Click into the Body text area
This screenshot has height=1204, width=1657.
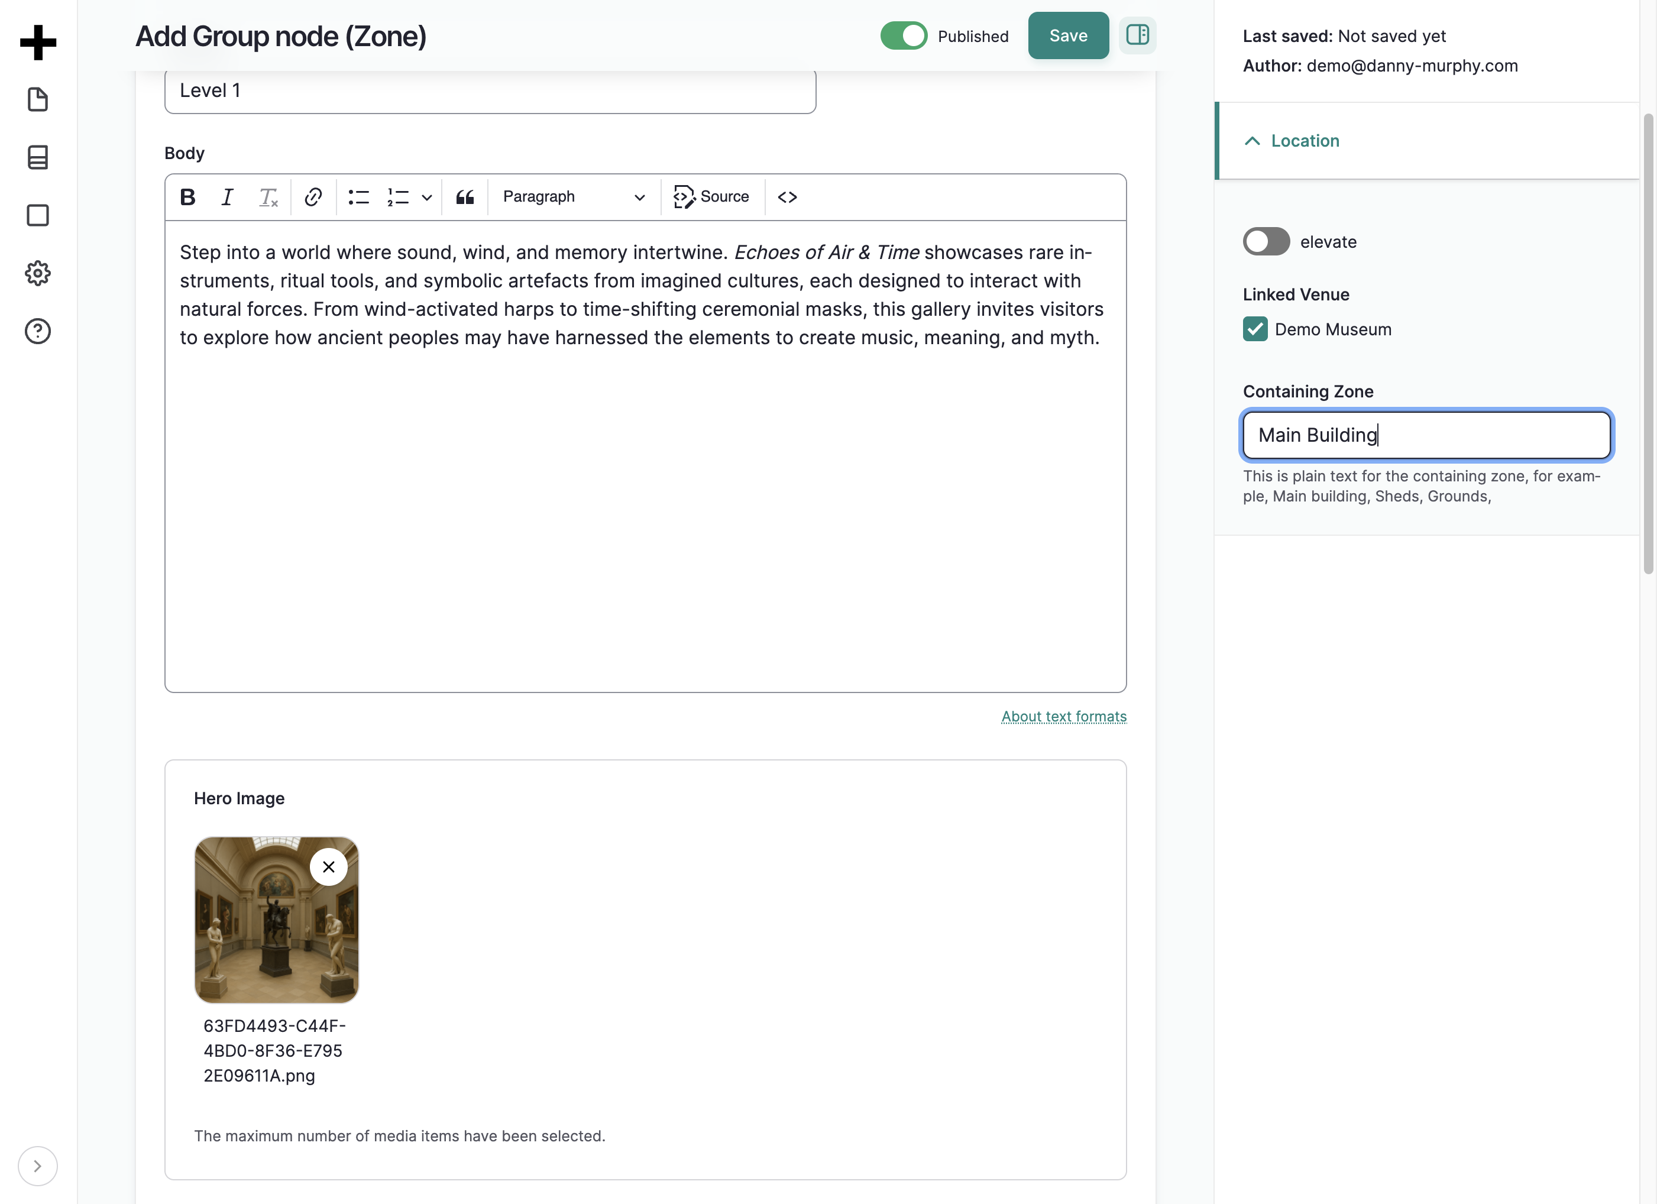646,456
